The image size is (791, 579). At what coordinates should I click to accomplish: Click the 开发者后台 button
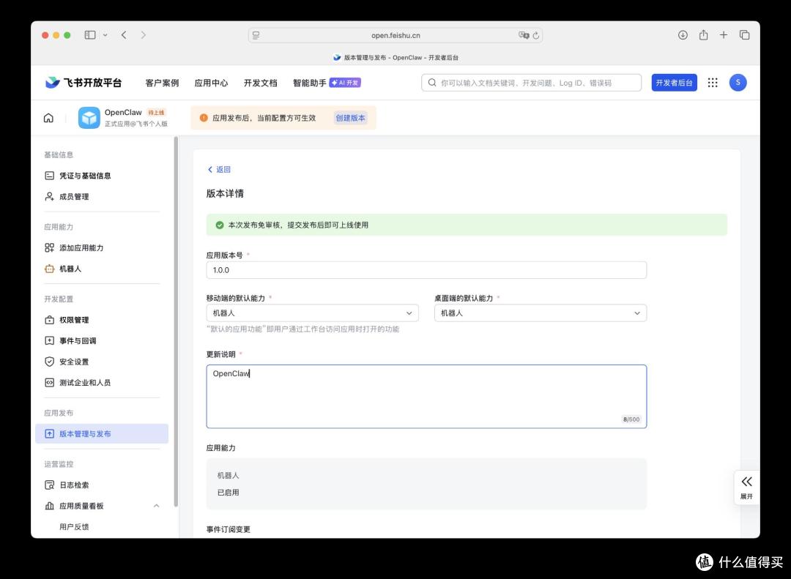[674, 83]
